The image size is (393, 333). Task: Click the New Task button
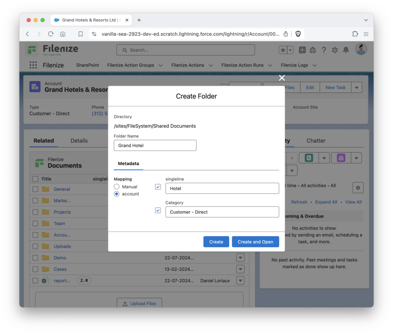(x=335, y=87)
